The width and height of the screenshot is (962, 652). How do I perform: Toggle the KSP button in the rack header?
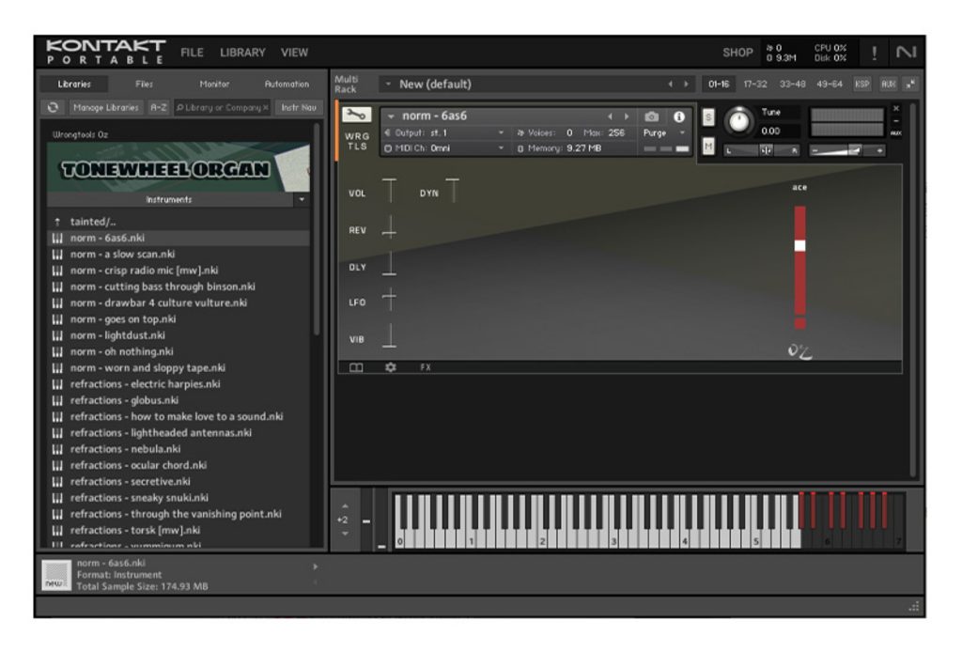pos(861,85)
